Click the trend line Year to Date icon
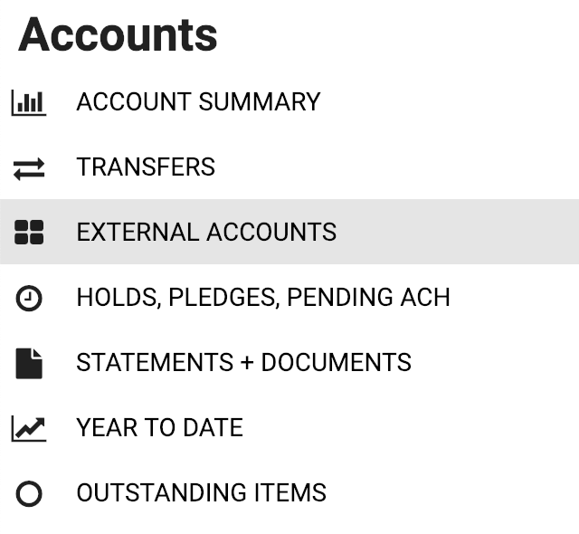Image resolution: width=579 pixels, height=534 pixels. click(29, 428)
